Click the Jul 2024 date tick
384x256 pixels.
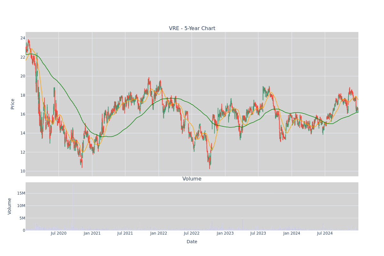(325, 233)
